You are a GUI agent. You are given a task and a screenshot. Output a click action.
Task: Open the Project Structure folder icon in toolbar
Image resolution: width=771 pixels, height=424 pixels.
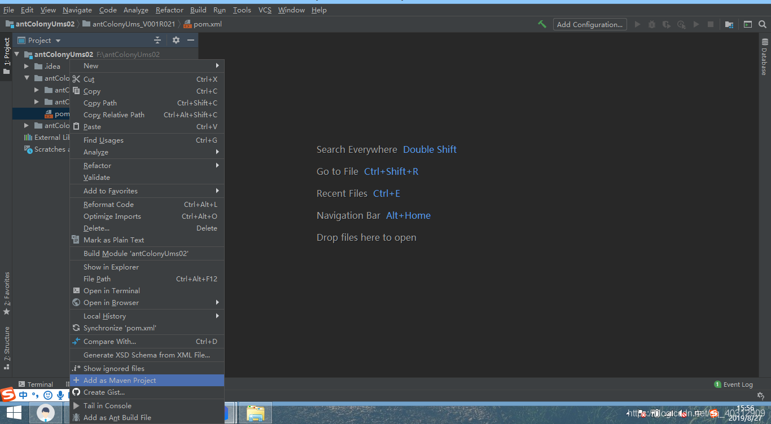click(x=729, y=24)
